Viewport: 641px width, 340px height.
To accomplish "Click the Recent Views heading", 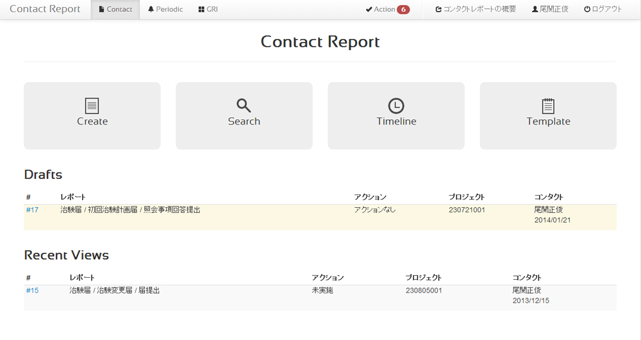I will pyautogui.click(x=67, y=255).
